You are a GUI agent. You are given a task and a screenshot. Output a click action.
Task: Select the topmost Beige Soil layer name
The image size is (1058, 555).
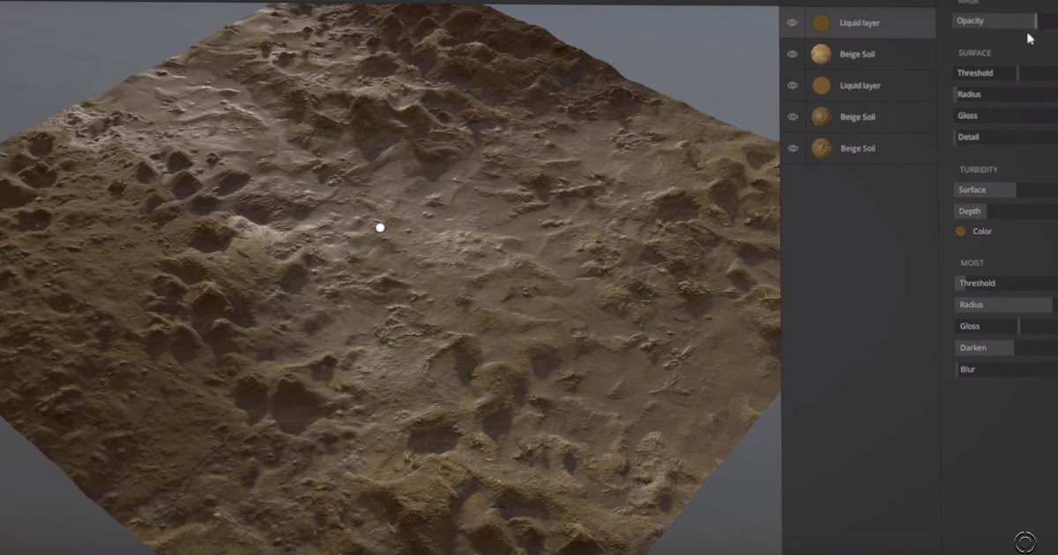pyautogui.click(x=857, y=55)
